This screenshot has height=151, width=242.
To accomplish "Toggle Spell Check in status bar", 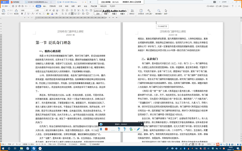I will tap(62, 144).
